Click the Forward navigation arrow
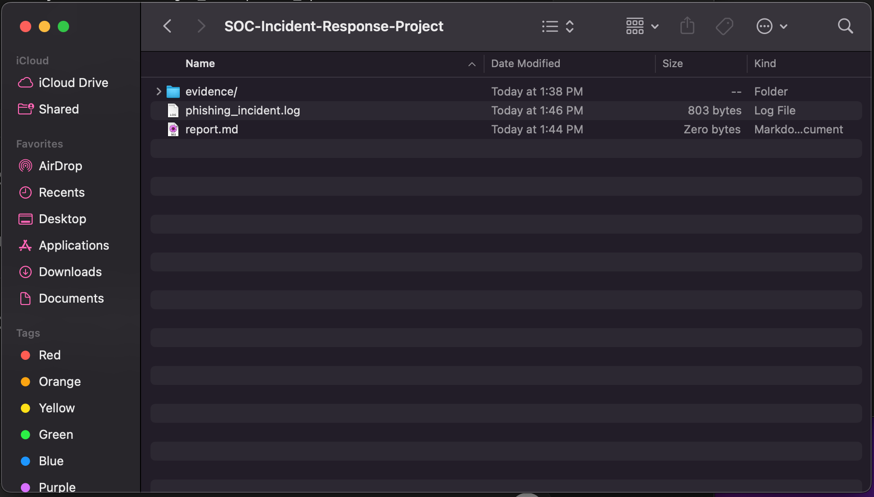Screen dimensions: 874x497 coord(201,26)
